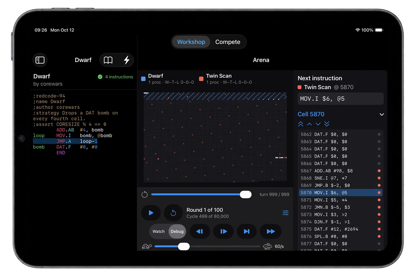Image resolution: width=415 pixels, height=277 pixels.
Task: Collapse the Cell 5870 section chevron
Action: pyautogui.click(x=382, y=114)
